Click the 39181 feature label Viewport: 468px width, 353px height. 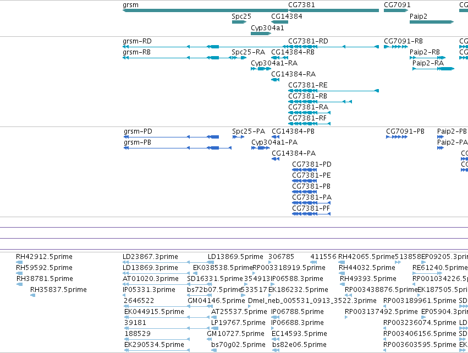tap(135, 323)
